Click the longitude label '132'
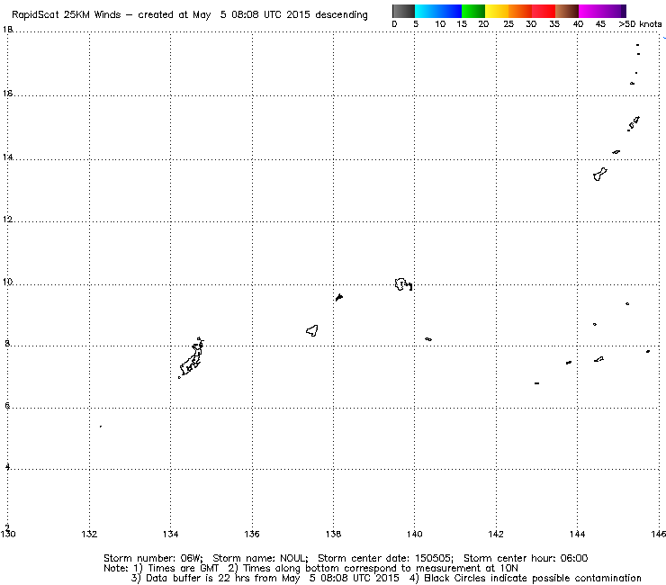The height and width of the screenshot is (585, 666). [x=89, y=534]
